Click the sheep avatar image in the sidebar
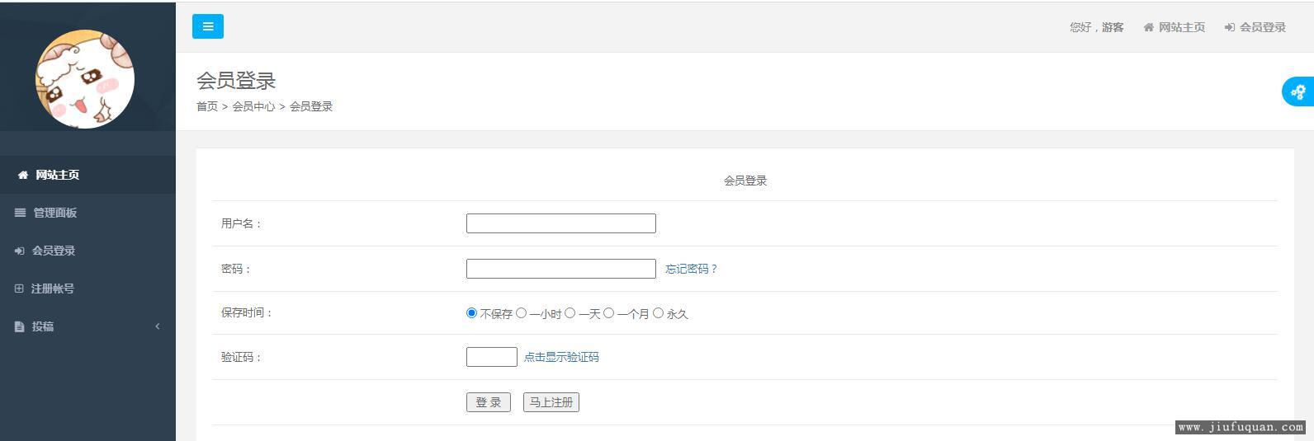 click(x=85, y=79)
